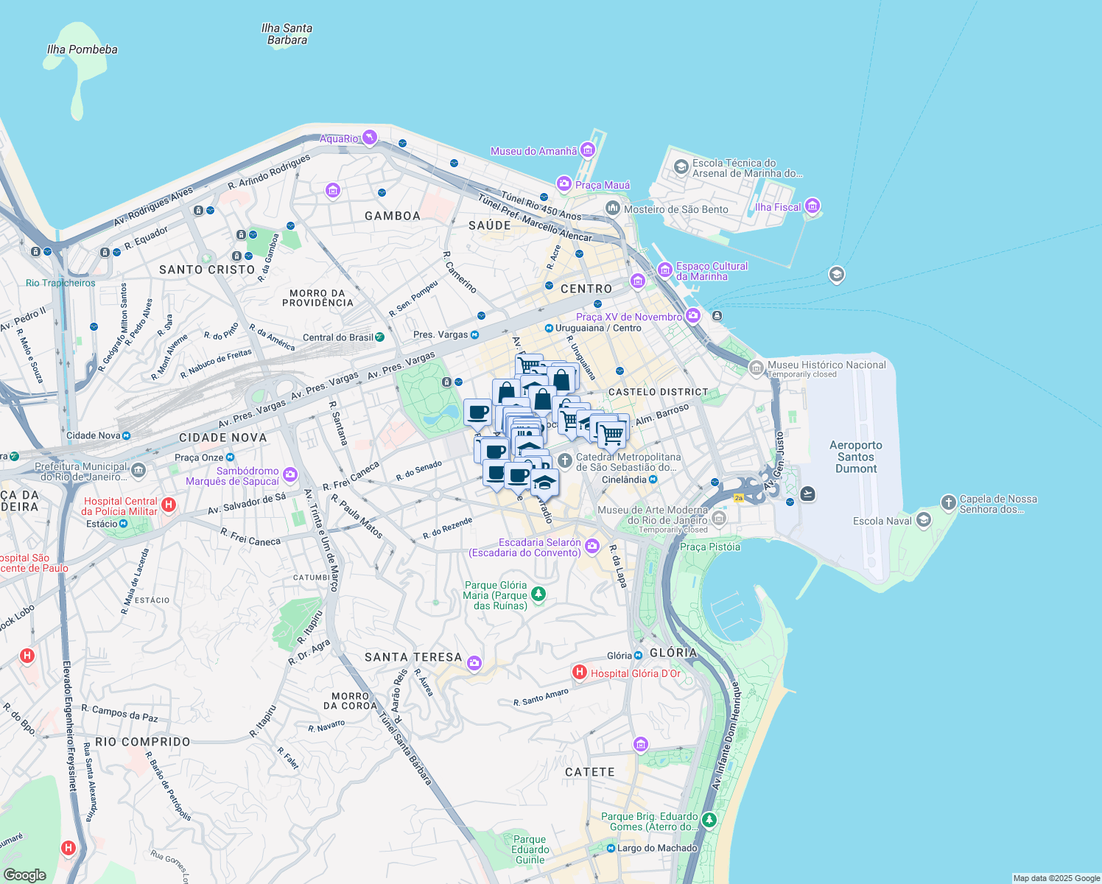Viewport: 1102px width, 884px height.
Task: Select the 'GAMBOA' neighborhood label
Action: coord(393,216)
